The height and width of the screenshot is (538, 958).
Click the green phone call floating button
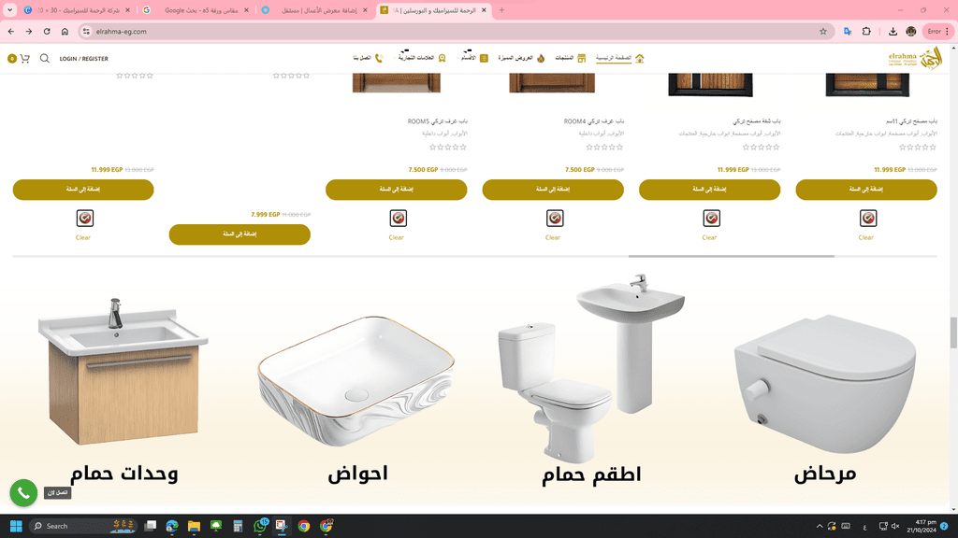tap(23, 493)
